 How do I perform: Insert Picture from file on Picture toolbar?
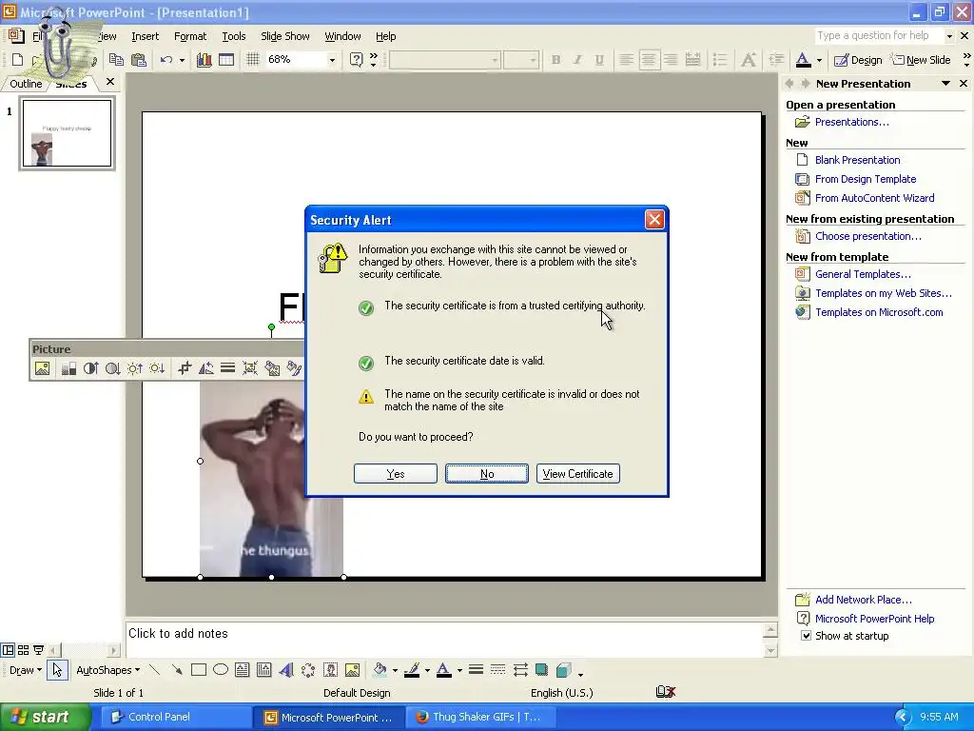pyautogui.click(x=42, y=368)
